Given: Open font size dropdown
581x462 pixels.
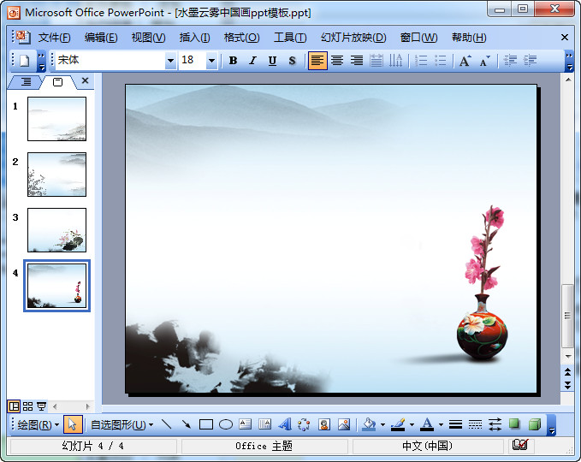Looking at the screenshot, I should (x=211, y=61).
